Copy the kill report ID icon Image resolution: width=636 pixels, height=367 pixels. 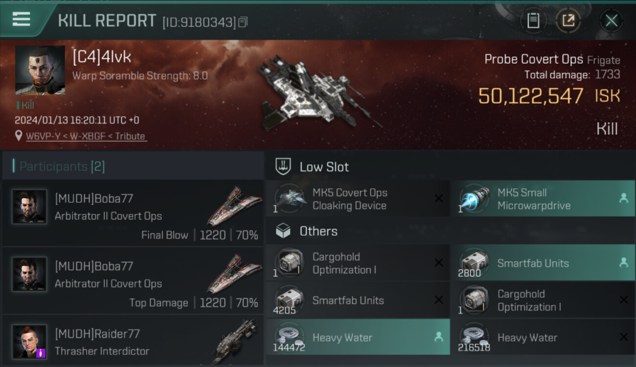tap(243, 22)
